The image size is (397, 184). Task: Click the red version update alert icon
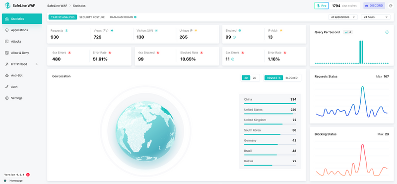tap(28, 175)
